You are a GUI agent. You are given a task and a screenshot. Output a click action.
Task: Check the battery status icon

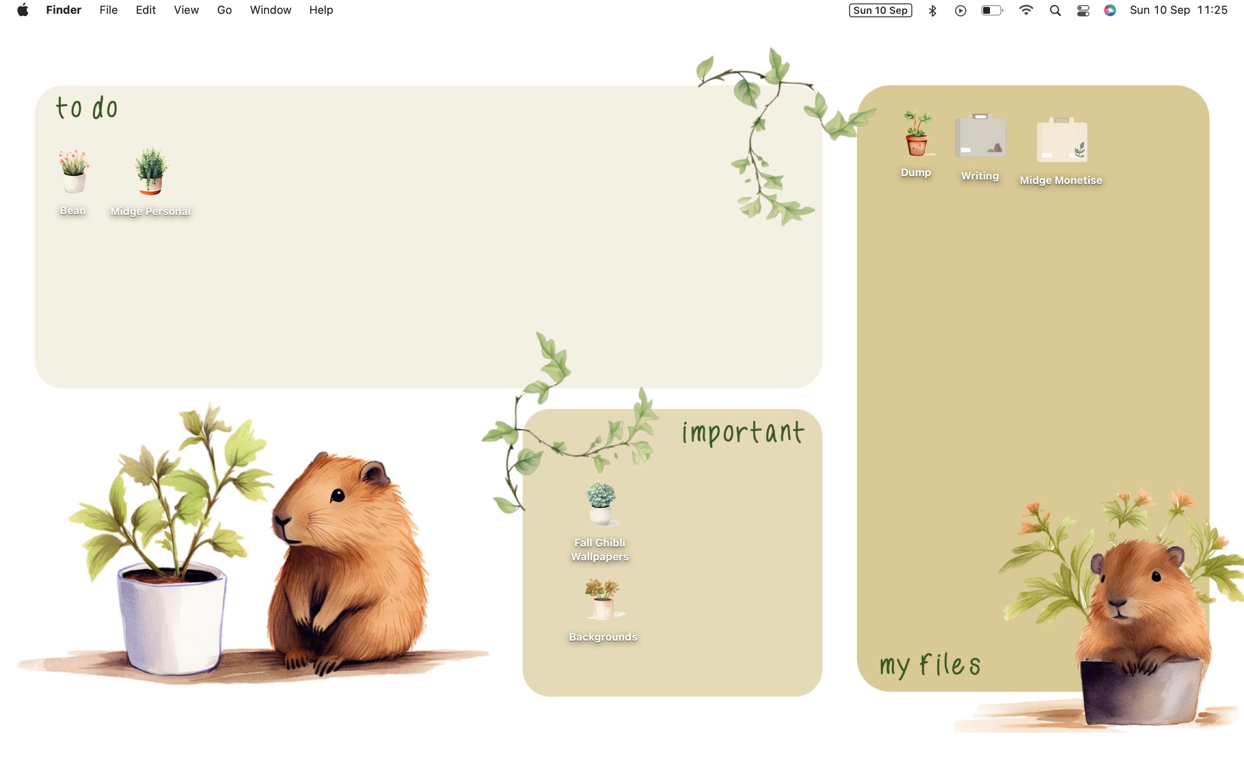point(991,10)
